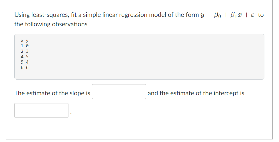
Task: Click the slope estimate input box
Action: click(119, 92)
